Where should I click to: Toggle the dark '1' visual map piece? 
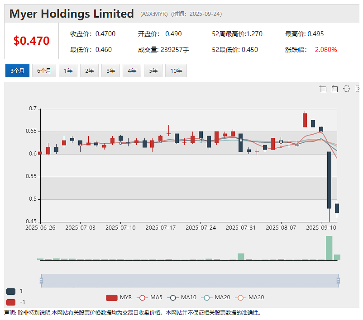click(x=11, y=292)
